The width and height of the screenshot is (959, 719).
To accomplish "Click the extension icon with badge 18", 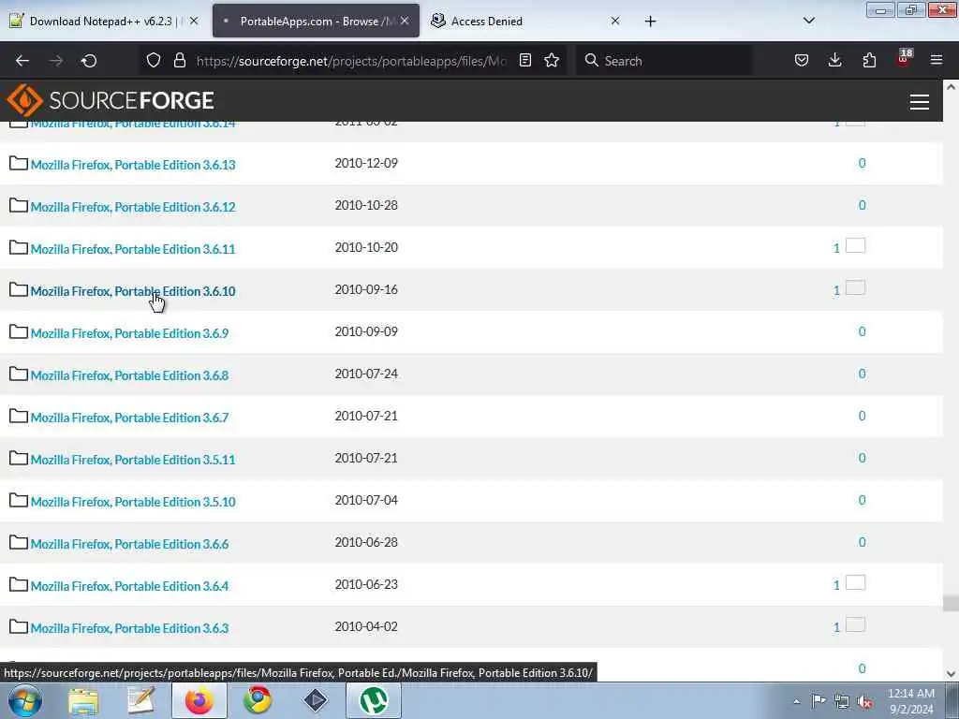I will (904, 59).
